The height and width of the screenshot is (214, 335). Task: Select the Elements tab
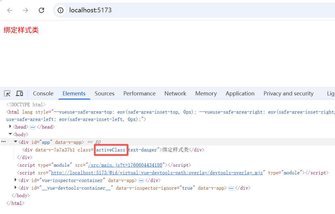point(74,93)
